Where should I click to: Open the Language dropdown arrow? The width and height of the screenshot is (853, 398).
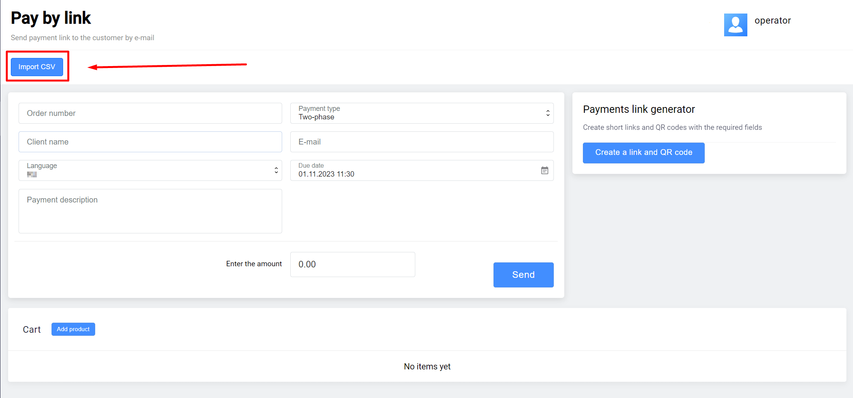[x=276, y=170]
